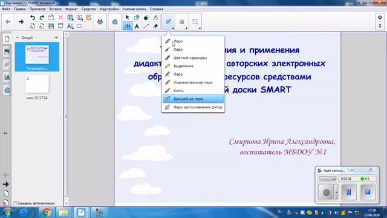Expand the Group1 dropdown arrow
This screenshot has width=387, height=218.
pyautogui.click(x=56, y=38)
